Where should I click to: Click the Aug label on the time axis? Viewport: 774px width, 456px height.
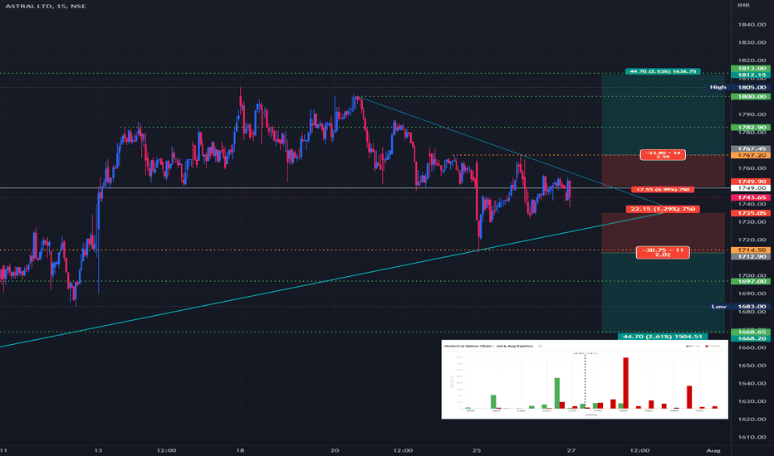pyautogui.click(x=713, y=450)
